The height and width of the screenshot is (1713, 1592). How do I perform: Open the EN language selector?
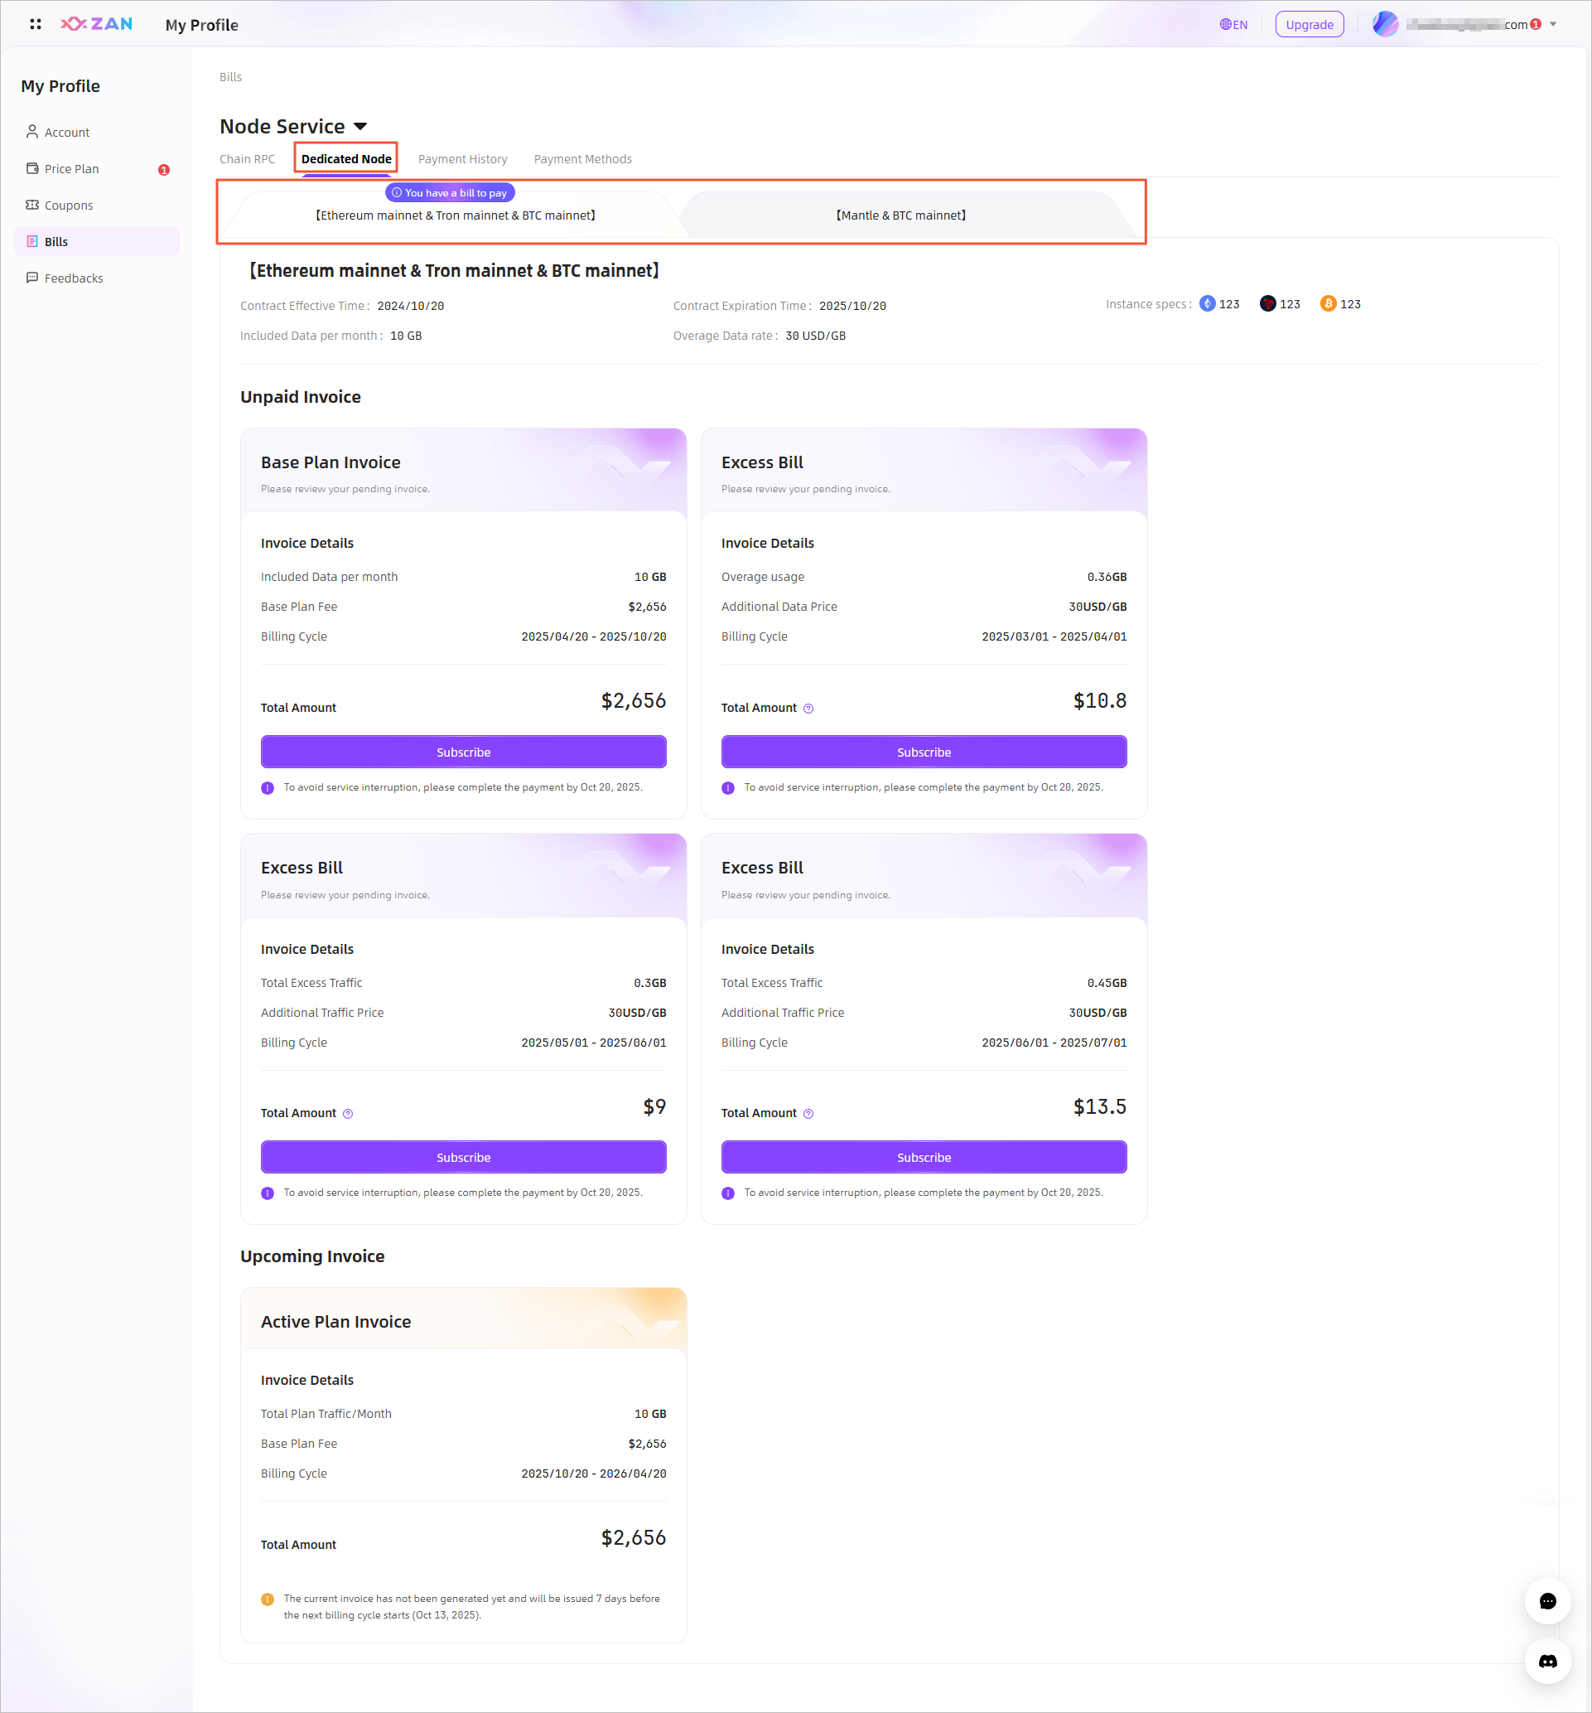tap(1234, 24)
